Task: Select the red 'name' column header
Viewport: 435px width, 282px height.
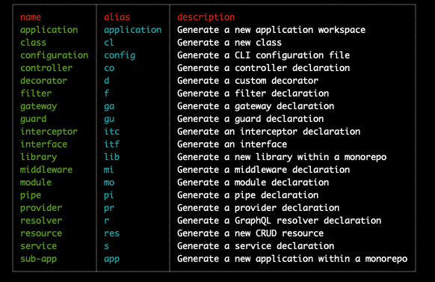Action: tap(31, 17)
